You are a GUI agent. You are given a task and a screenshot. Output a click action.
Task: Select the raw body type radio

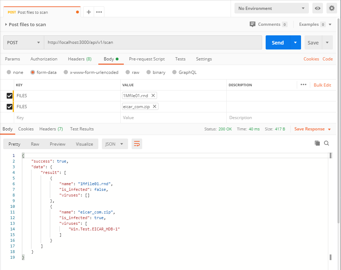click(x=128, y=72)
